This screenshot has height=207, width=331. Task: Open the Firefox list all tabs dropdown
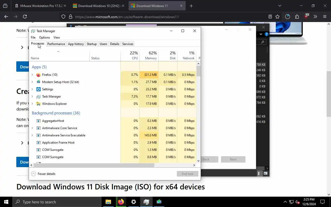[280, 6]
